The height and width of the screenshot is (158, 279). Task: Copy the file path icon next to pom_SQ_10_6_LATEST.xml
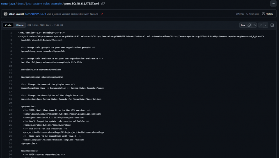(103, 4)
